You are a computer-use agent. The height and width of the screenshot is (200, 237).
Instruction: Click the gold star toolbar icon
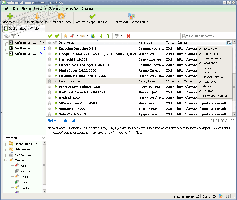[66, 36]
